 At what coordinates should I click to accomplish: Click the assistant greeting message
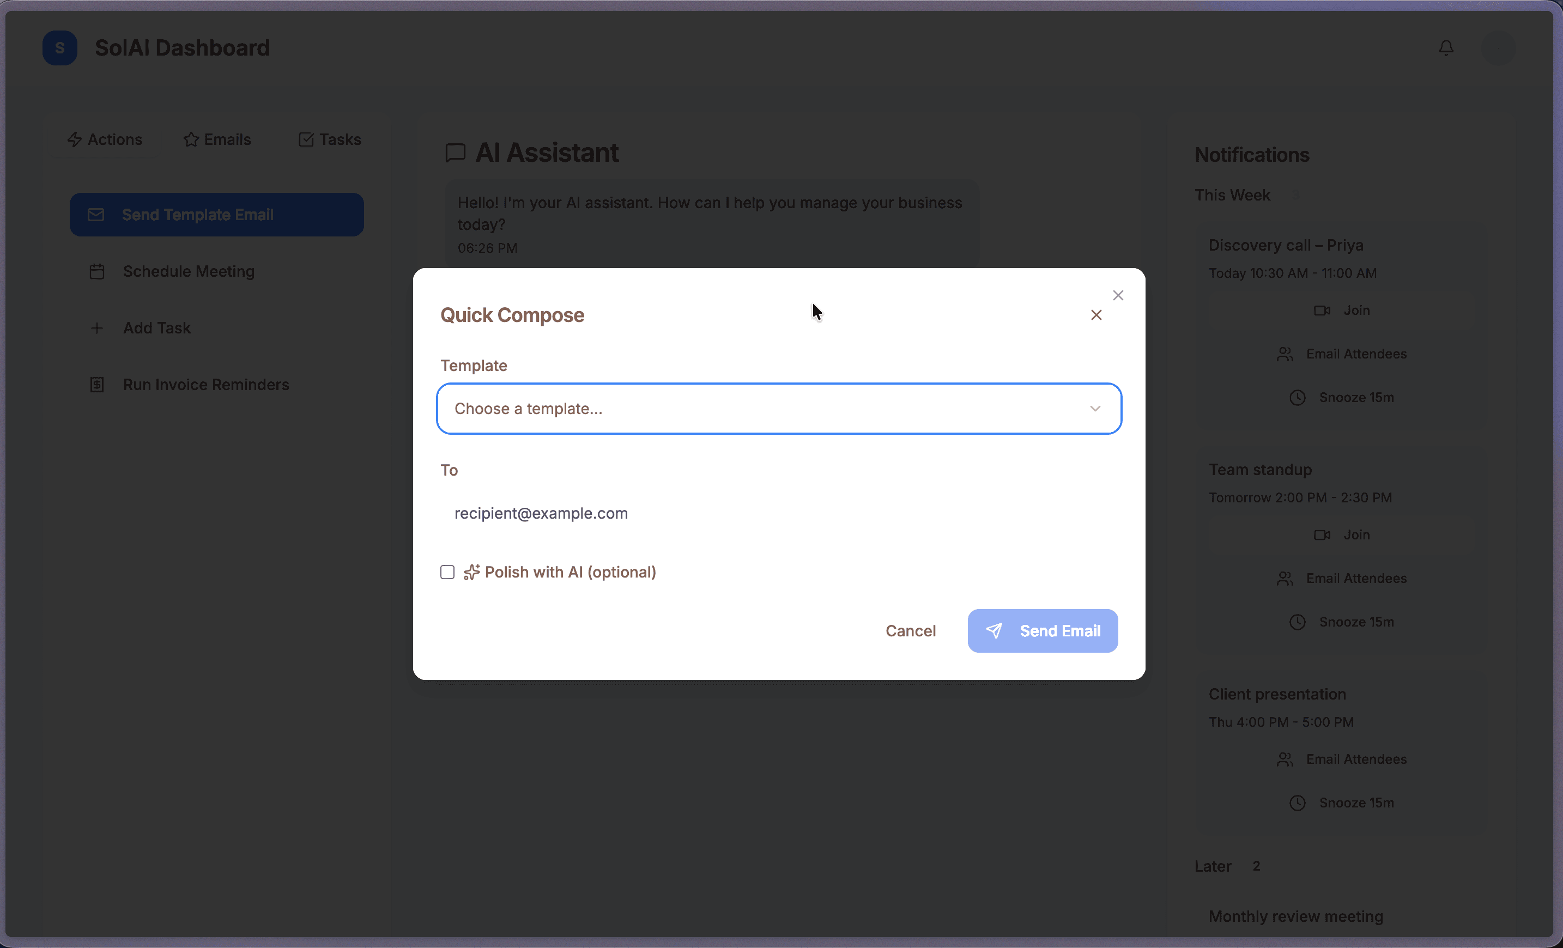click(712, 224)
